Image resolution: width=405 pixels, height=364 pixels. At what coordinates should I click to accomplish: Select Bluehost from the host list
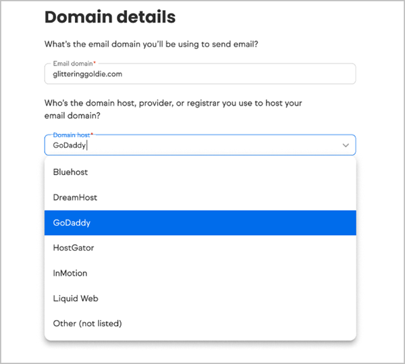click(200, 172)
